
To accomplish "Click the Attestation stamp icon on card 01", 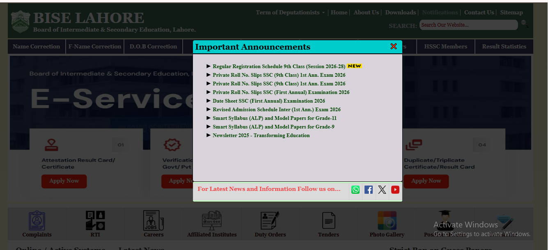I will (51, 145).
